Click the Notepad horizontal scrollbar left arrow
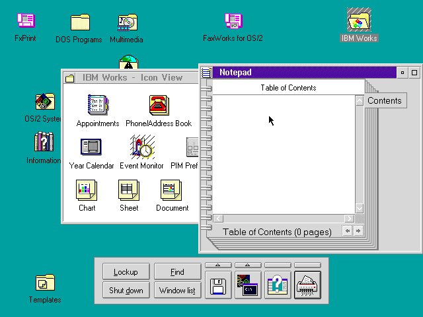Image resolution: width=423 pixels, height=317 pixels. point(218,219)
